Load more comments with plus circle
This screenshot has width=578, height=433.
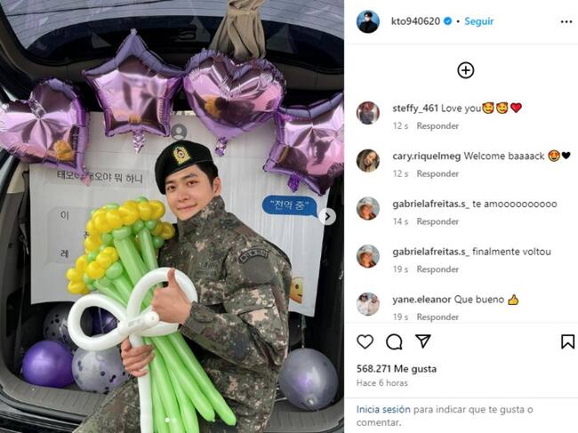click(x=466, y=70)
